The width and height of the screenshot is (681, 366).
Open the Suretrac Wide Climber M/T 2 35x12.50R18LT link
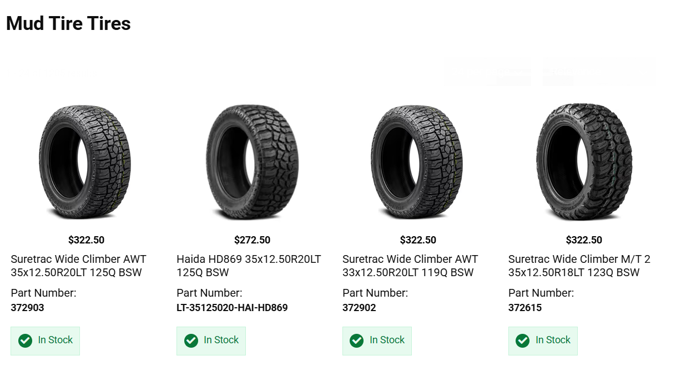pos(579,266)
